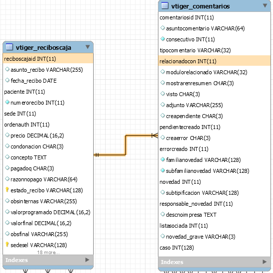
Task: Click the filled diamond beside familianovedad
Action: (x=162, y=159)
